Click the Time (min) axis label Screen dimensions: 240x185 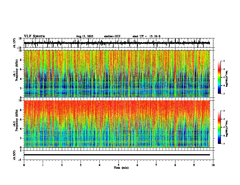click(121, 168)
